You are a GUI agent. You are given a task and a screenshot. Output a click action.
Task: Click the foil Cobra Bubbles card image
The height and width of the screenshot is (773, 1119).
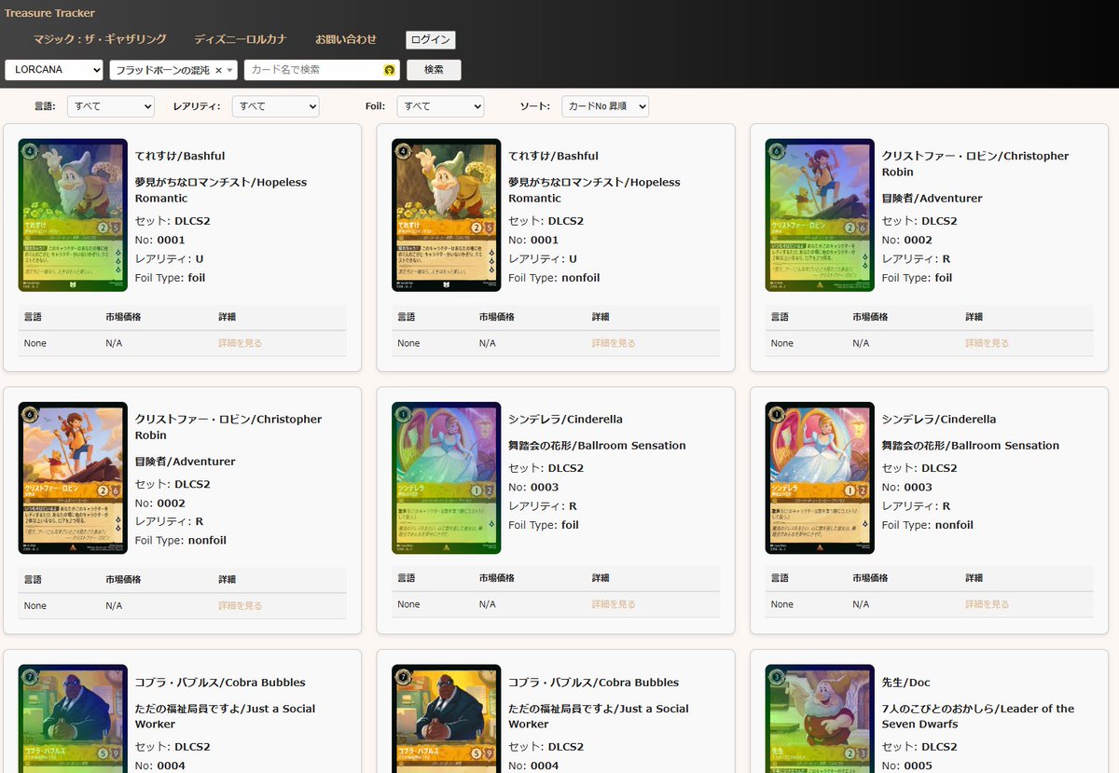[x=73, y=719]
